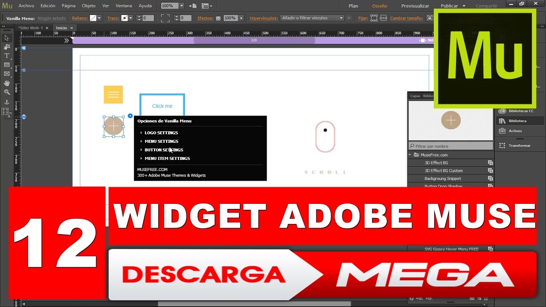Click the Trazo stroke color swatch

[124, 18]
